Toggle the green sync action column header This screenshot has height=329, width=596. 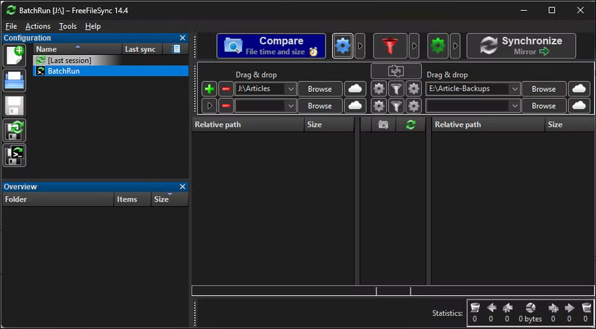410,124
